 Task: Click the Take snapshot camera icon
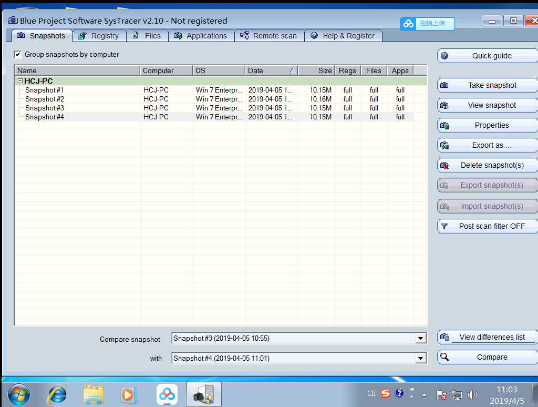point(444,85)
